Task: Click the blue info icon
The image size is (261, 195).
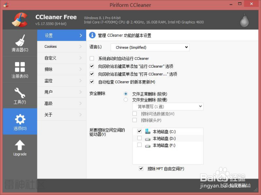Action: click(x=92, y=35)
